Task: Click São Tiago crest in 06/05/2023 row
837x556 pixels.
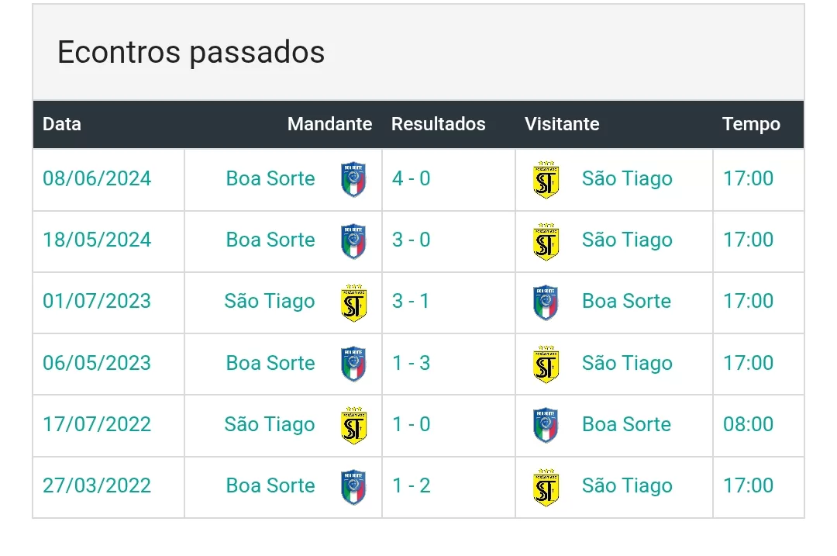Action: 546,364
